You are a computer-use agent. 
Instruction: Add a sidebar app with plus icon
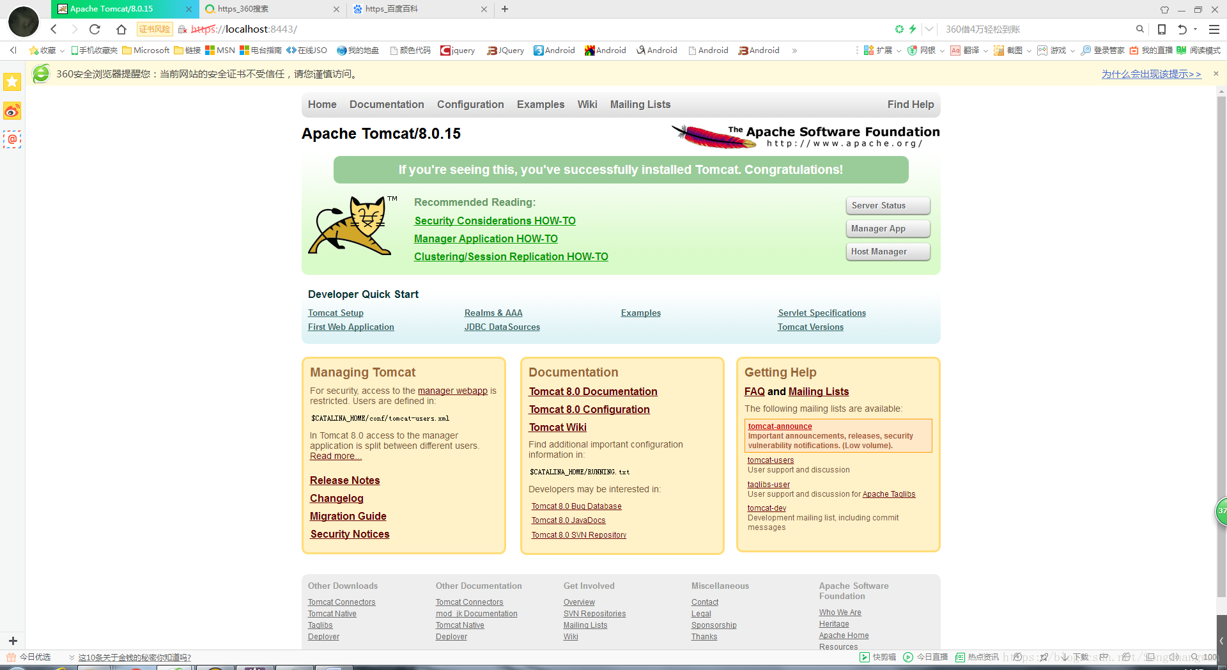[13, 641]
